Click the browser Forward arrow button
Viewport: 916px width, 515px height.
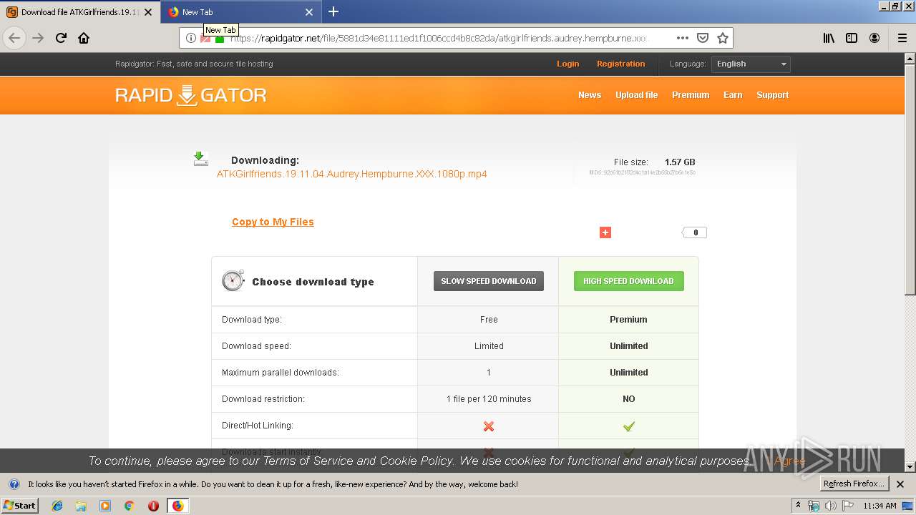pos(38,38)
